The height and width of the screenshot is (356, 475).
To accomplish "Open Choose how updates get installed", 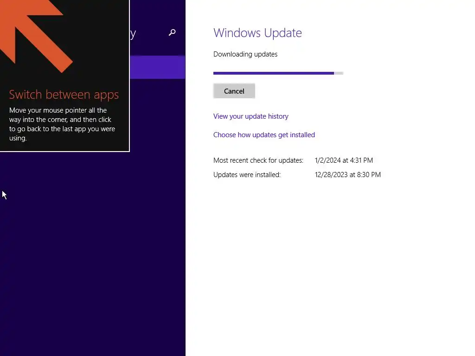I will pyautogui.click(x=264, y=135).
